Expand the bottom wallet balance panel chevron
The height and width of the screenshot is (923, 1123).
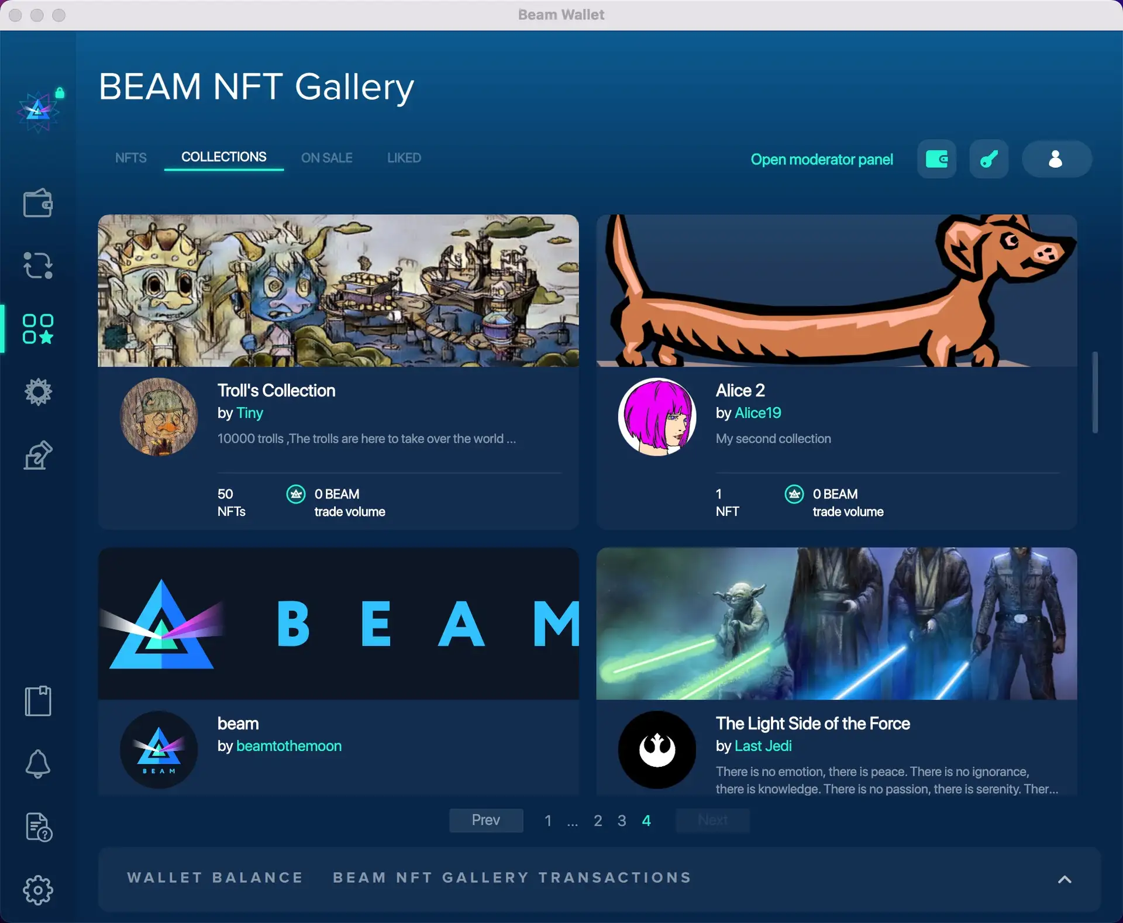(x=1065, y=879)
